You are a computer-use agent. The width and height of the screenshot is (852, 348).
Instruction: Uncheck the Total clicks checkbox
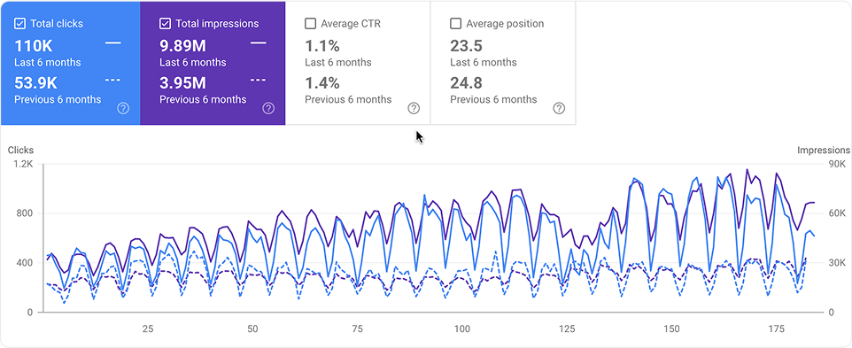click(x=19, y=23)
